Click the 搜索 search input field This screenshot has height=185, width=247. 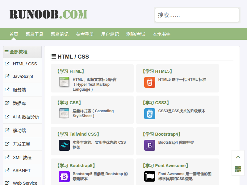(197, 15)
